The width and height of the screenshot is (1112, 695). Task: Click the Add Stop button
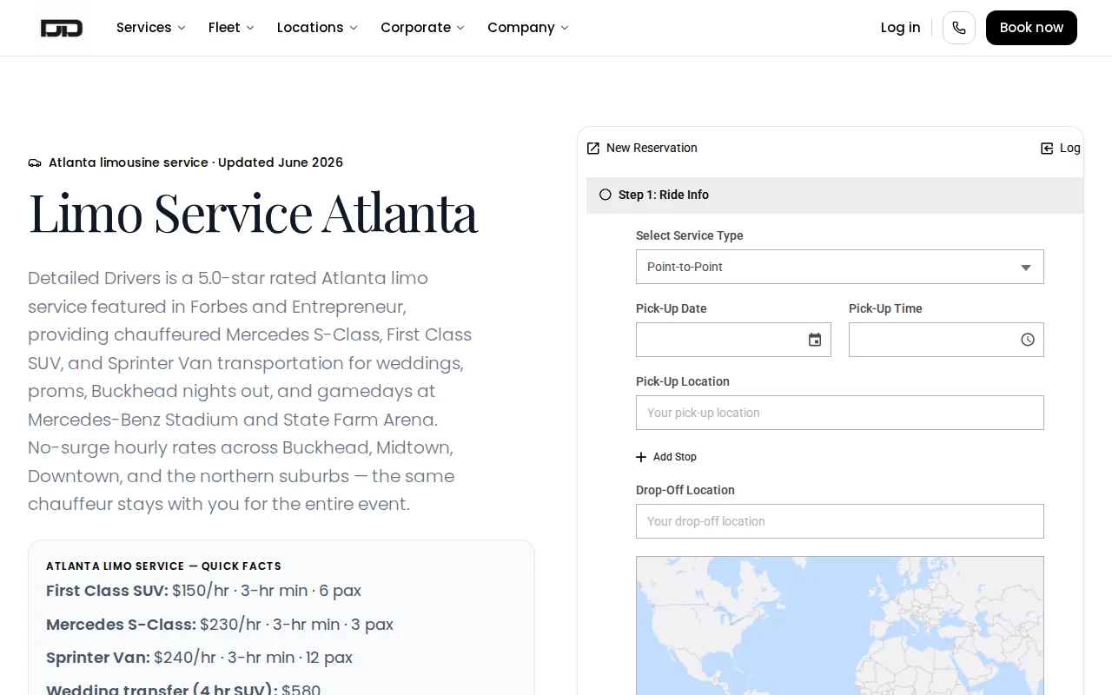(x=666, y=457)
